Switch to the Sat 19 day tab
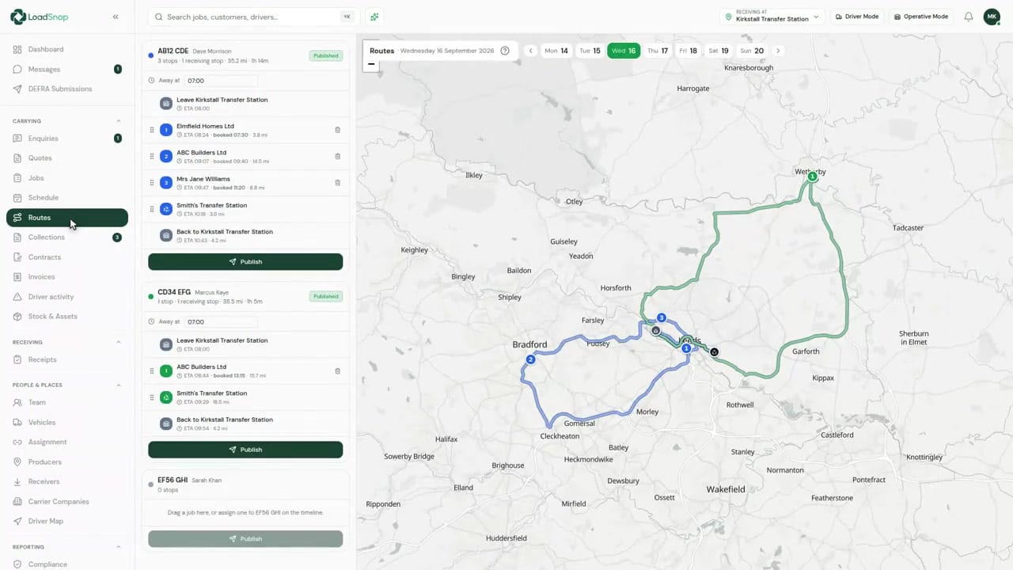This screenshot has height=570, width=1013. pyautogui.click(x=719, y=51)
